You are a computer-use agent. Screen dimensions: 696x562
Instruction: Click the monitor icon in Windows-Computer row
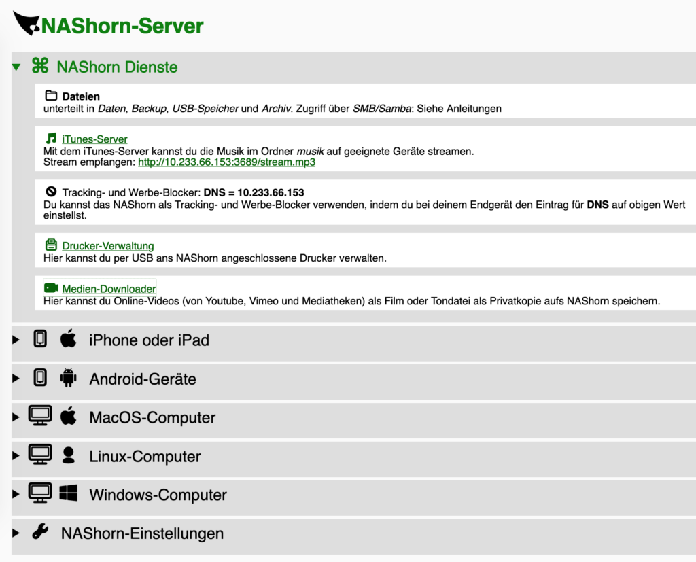pos(40,493)
